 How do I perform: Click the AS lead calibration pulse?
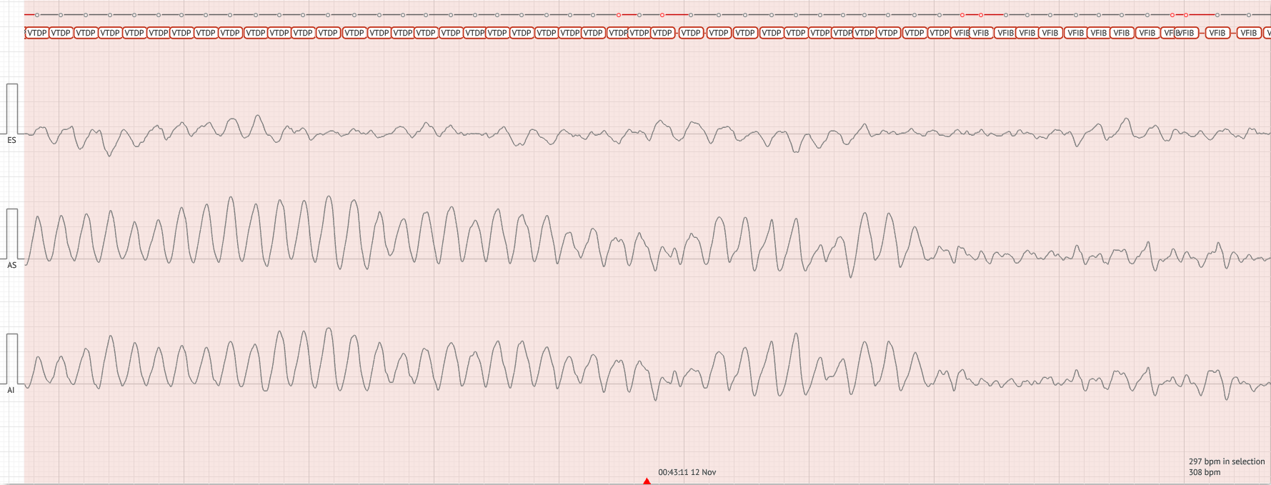(12, 232)
